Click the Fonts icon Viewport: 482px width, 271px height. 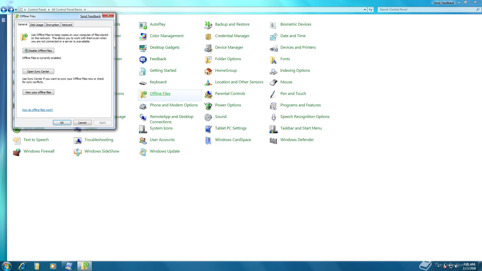[x=273, y=59]
